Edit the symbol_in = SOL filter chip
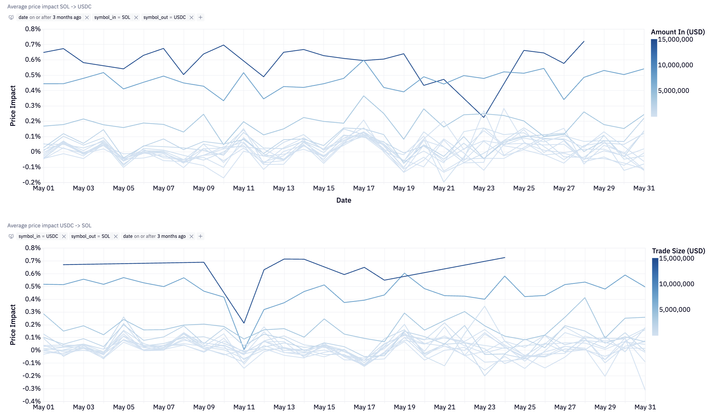The width and height of the screenshot is (710, 414). point(112,17)
